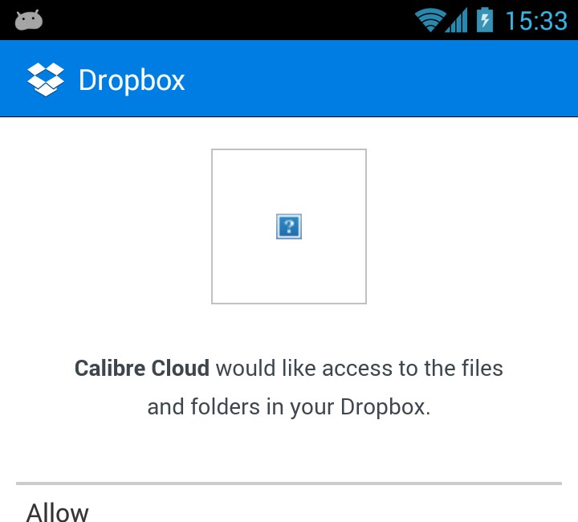578x522 pixels.
Task: Tap the Dropbox logo in the header
Action: tap(46, 80)
